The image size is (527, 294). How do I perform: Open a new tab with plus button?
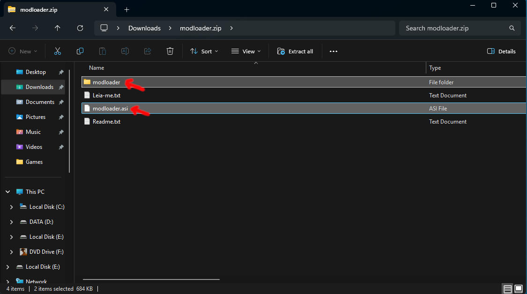(126, 10)
